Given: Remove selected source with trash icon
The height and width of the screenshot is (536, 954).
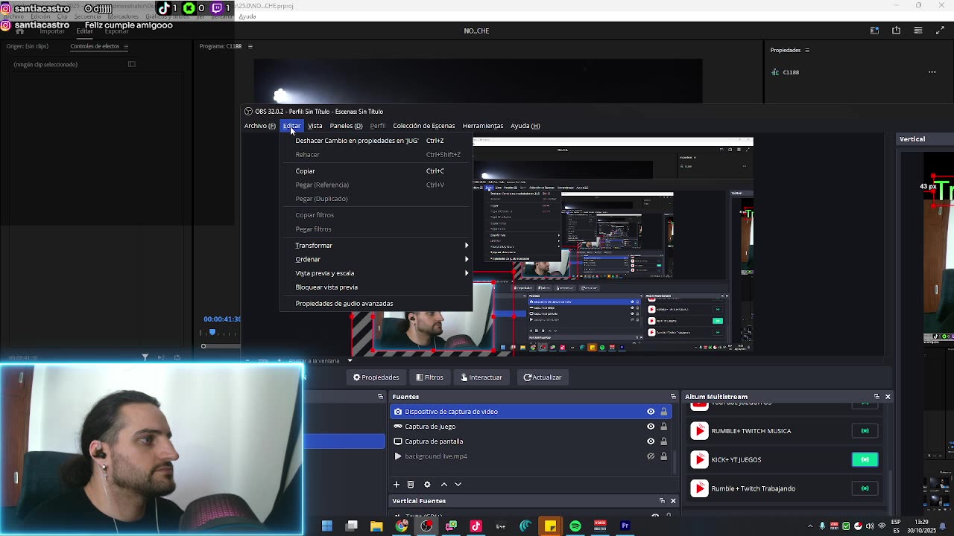Looking at the screenshot, I should point(411,485).
